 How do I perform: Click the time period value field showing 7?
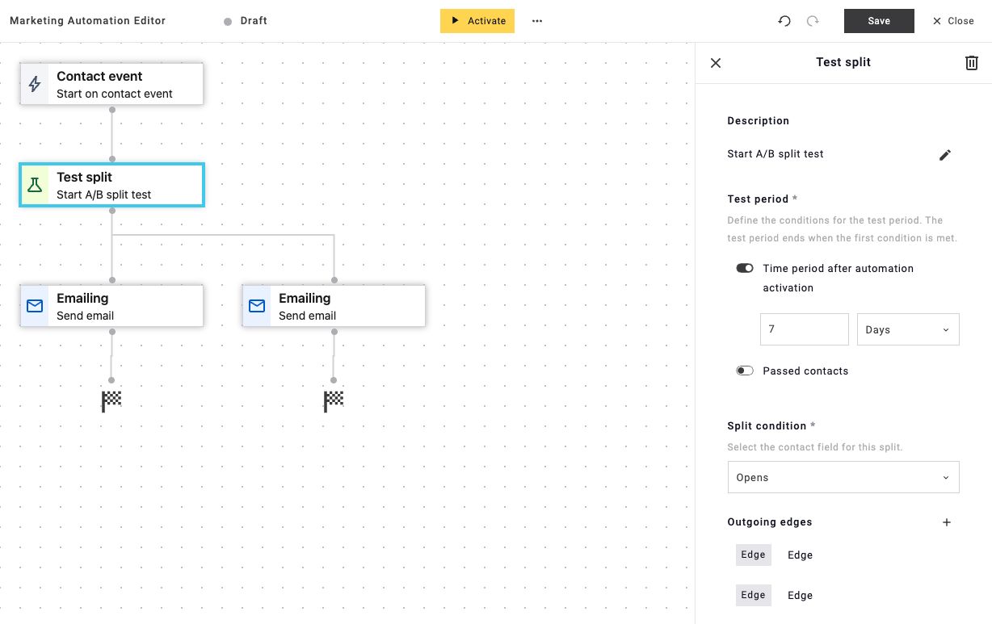[x=805, y=329]
